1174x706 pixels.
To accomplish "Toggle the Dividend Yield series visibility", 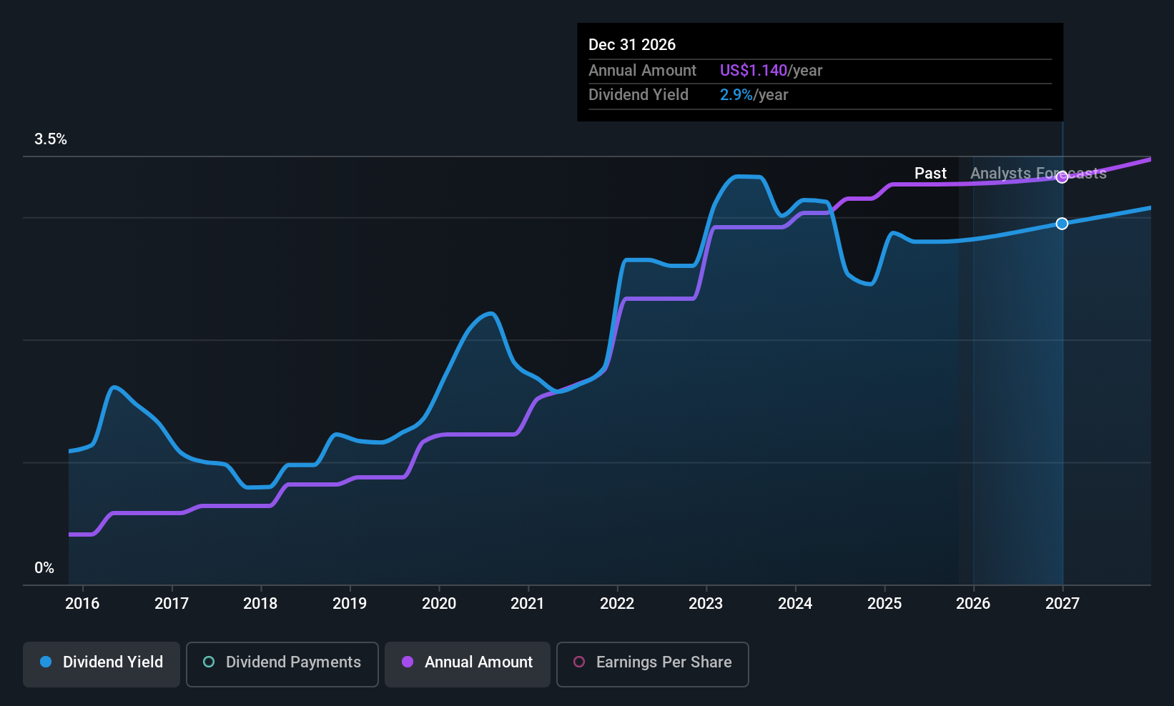I will tap(101, 662).
